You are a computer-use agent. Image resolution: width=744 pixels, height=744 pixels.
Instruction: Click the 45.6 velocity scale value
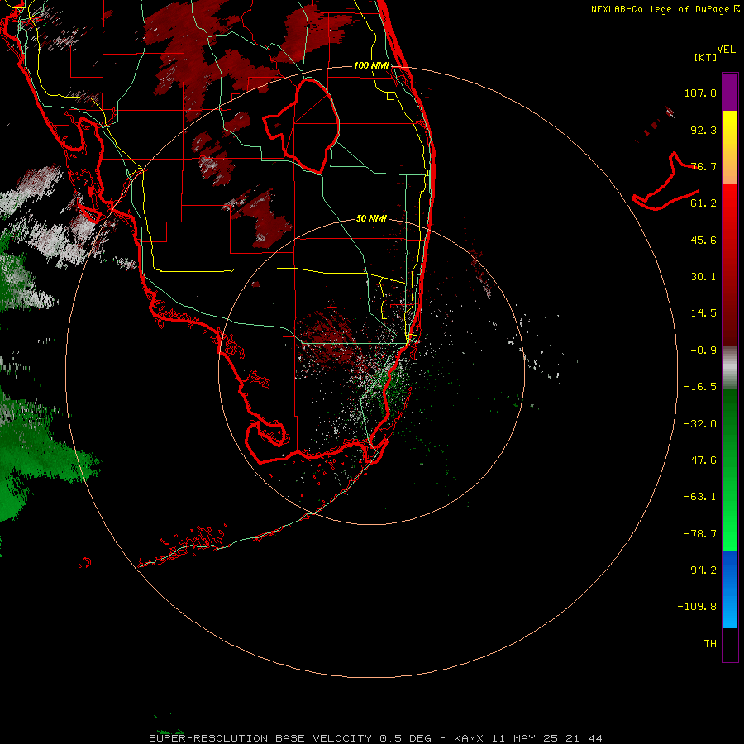click(703, 240)
